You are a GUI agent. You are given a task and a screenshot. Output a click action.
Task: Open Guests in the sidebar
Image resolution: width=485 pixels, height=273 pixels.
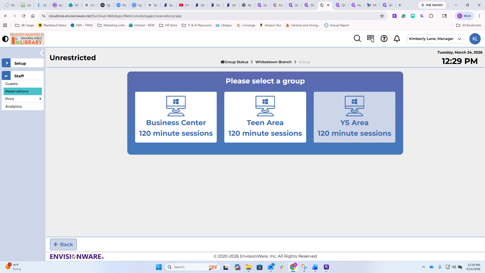click(x=12, y=84)
